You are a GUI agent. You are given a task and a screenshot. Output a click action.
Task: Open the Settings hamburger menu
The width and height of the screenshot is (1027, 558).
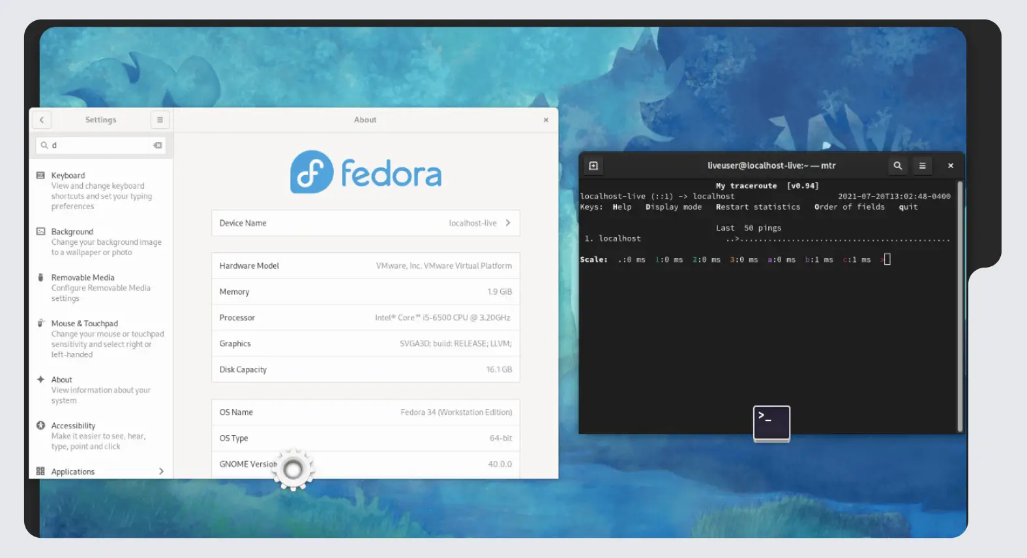[160, 120]
